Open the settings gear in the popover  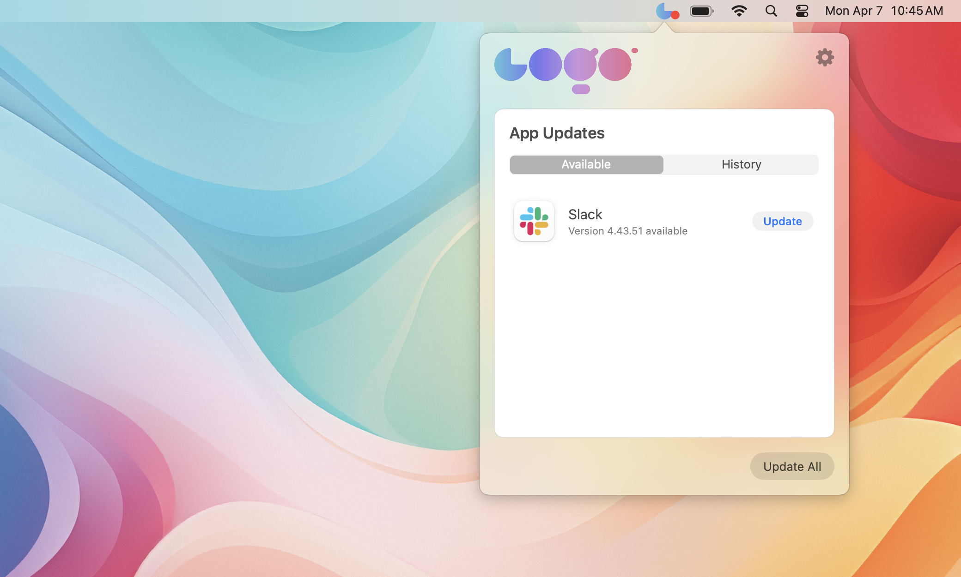pos(825,57)
